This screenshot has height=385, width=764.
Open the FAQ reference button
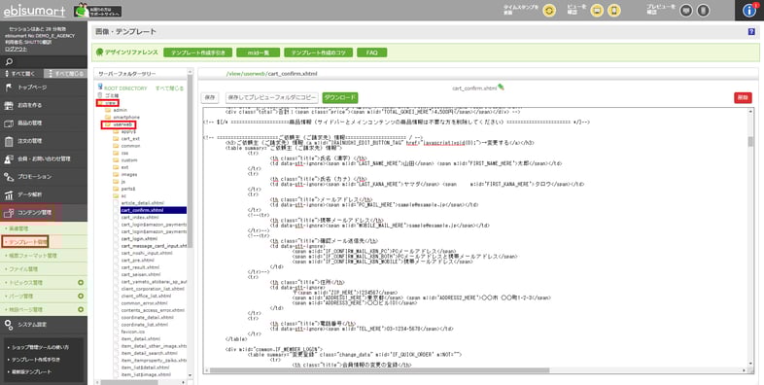(x=371, y=52)
